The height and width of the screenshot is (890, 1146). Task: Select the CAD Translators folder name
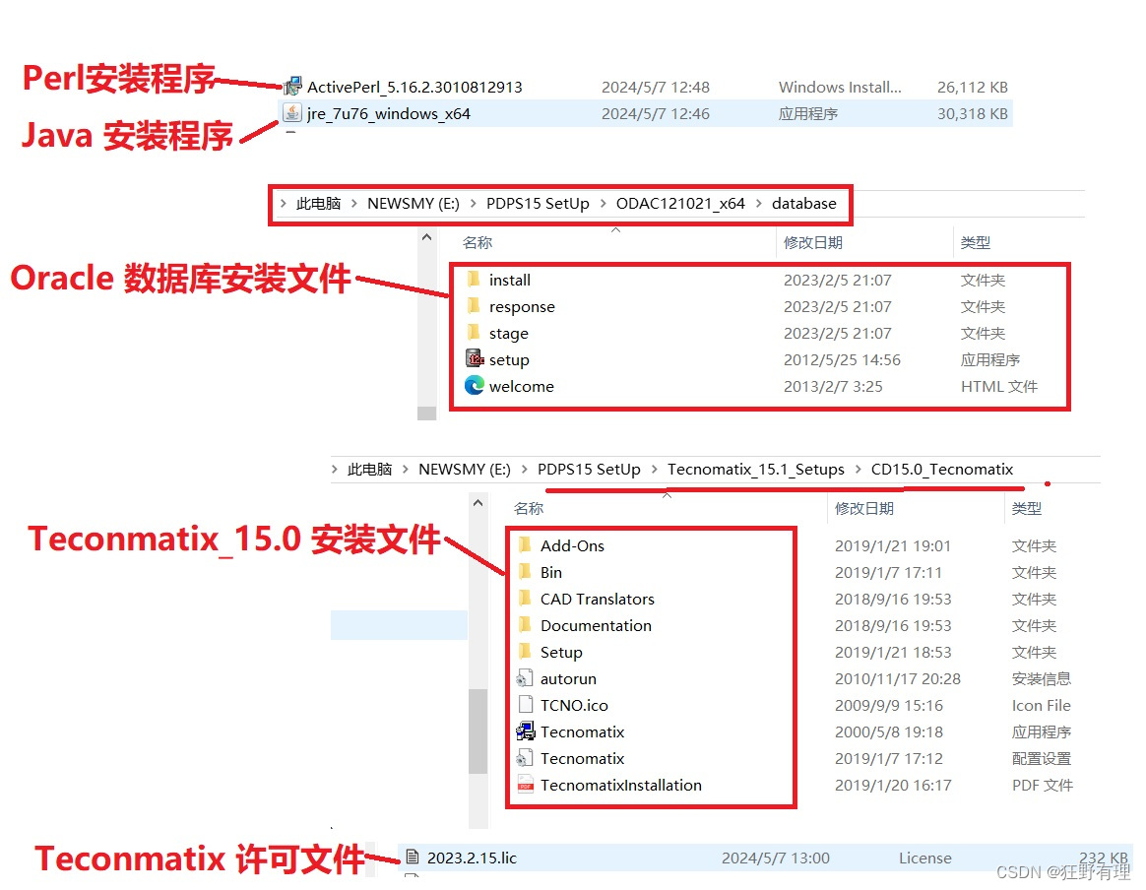tap(597, 600)
